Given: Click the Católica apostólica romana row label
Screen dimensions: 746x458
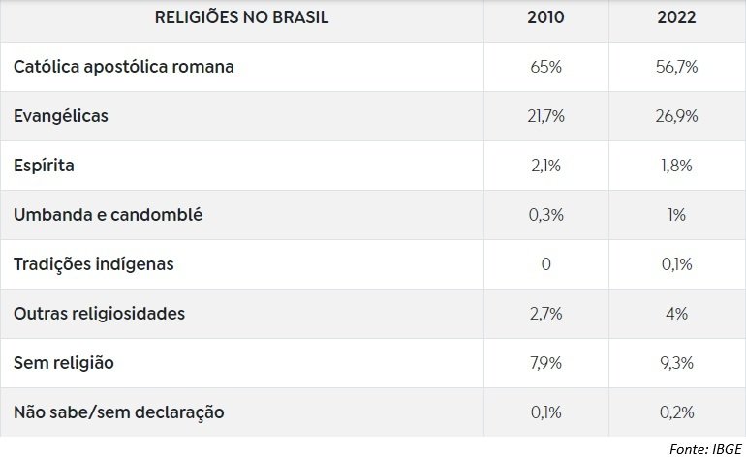Looking at the screenshot, I should pos(124,67).
